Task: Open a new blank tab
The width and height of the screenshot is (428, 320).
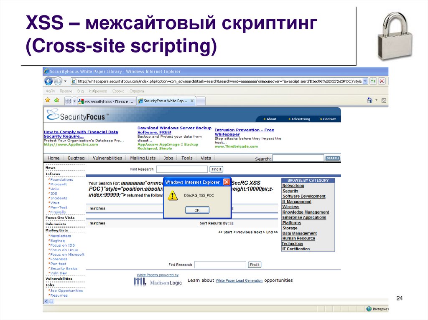Action: tap(201, 101)
